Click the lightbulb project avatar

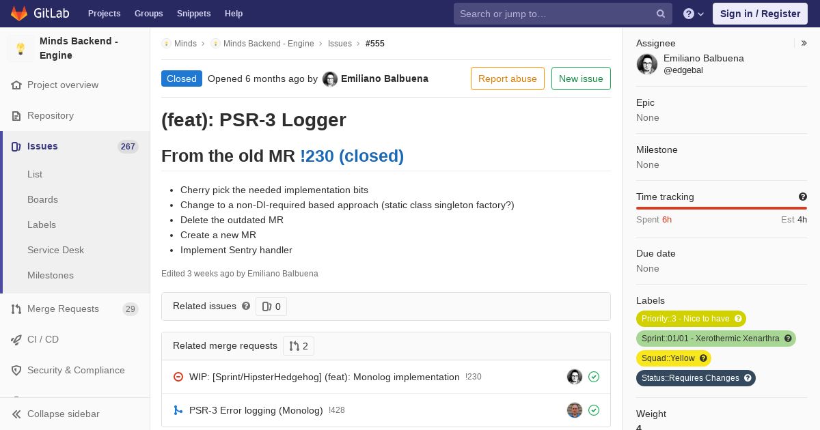pyautogui.click(x=20, y=48)
